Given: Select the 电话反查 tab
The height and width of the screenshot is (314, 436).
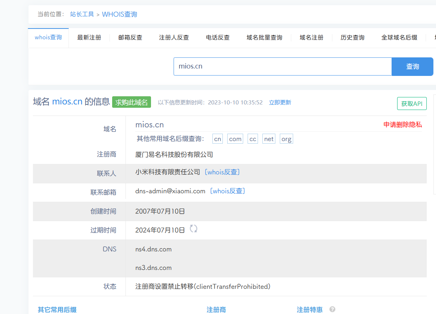Looking at the screenshot, I should click(218, 37).
